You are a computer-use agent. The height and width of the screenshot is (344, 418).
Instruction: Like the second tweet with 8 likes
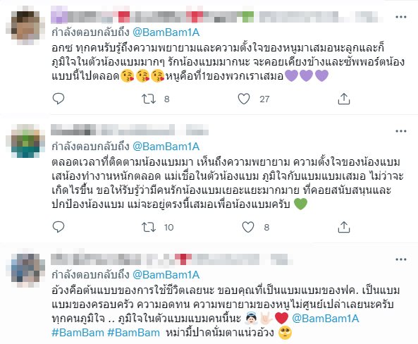click(x=248, y=227)
